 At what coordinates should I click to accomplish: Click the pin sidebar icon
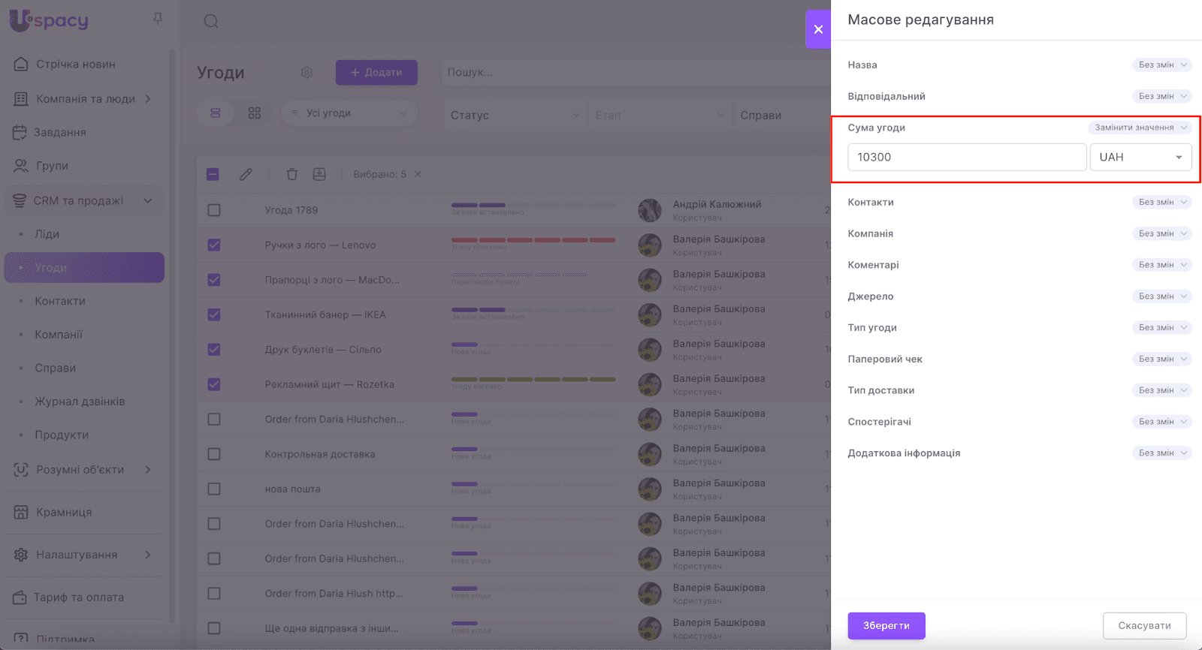(x=158, y=19)
